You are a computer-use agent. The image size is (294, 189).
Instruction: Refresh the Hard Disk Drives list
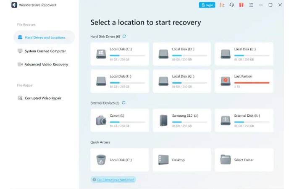point(124,37)
